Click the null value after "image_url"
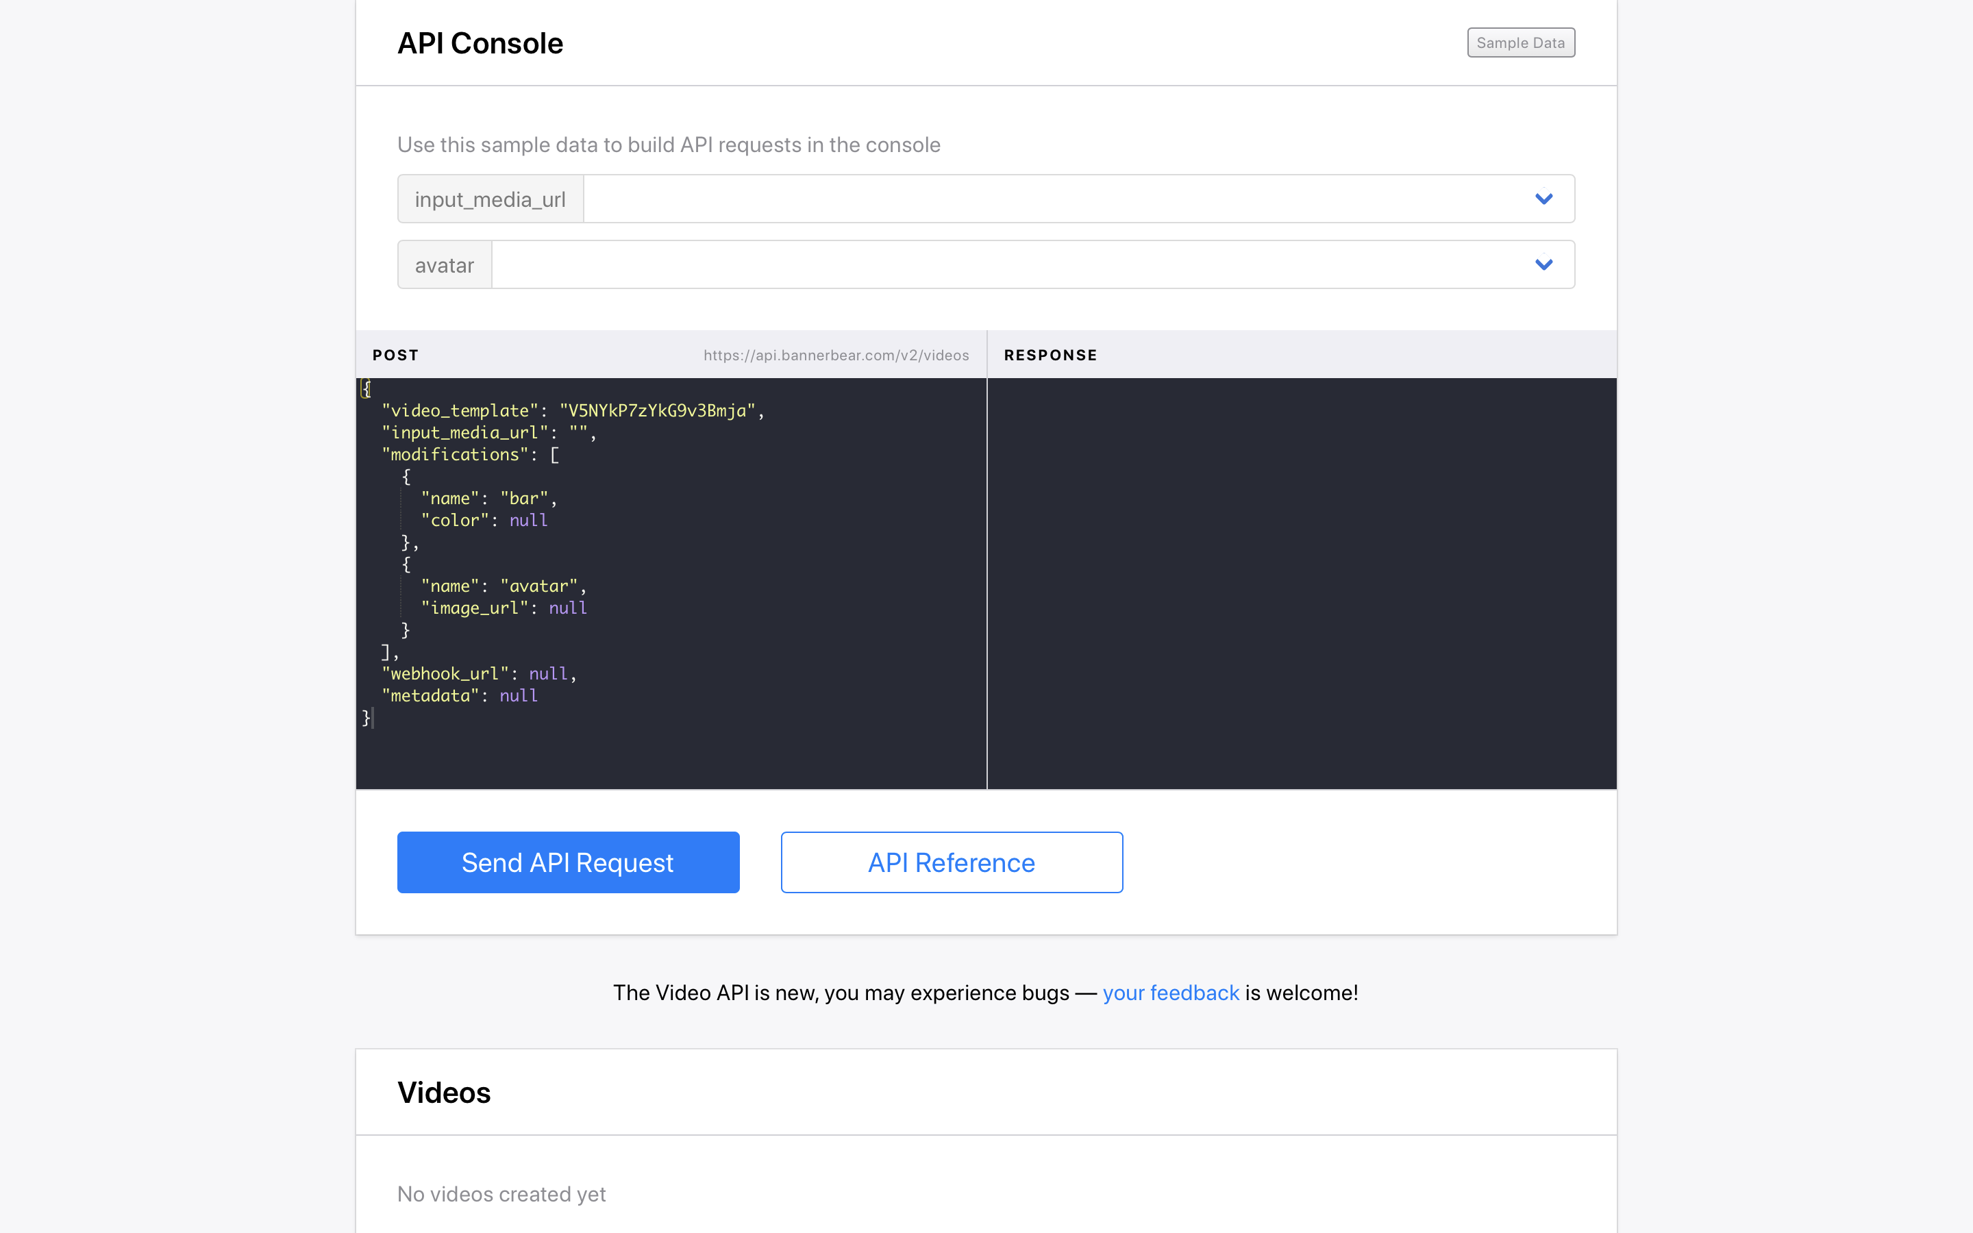The image size is (1973, 1233). 567,608
